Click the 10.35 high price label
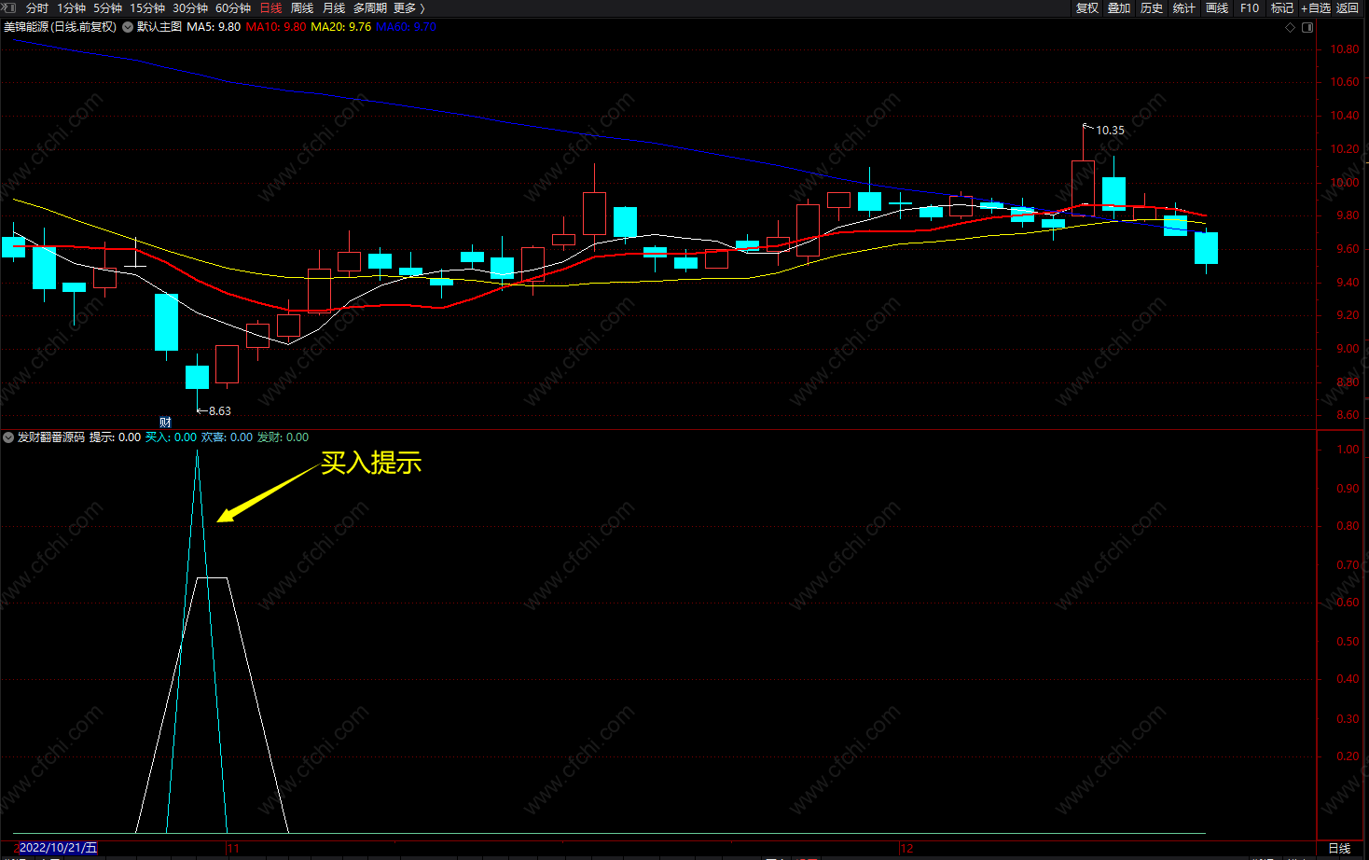Image resolution: width=1369 pixels, height=860 pixels. (1110, 130)
